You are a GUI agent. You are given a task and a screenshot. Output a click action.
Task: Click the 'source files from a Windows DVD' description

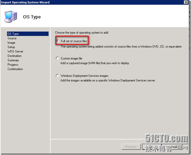(121, 47)
